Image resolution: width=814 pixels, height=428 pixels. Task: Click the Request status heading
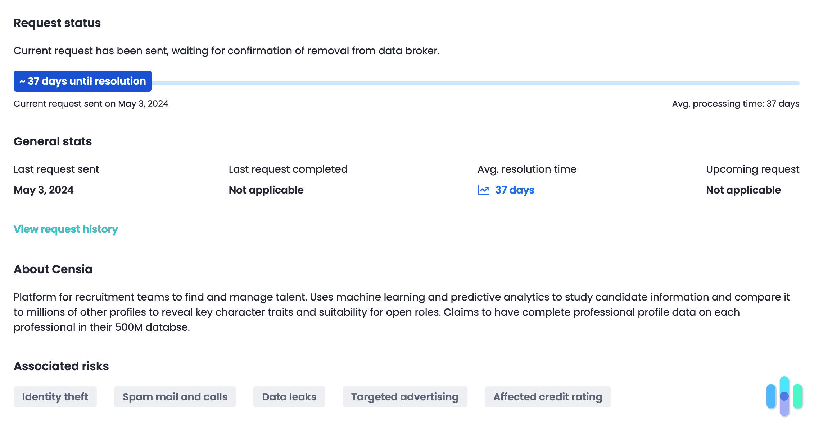(57, 23)
